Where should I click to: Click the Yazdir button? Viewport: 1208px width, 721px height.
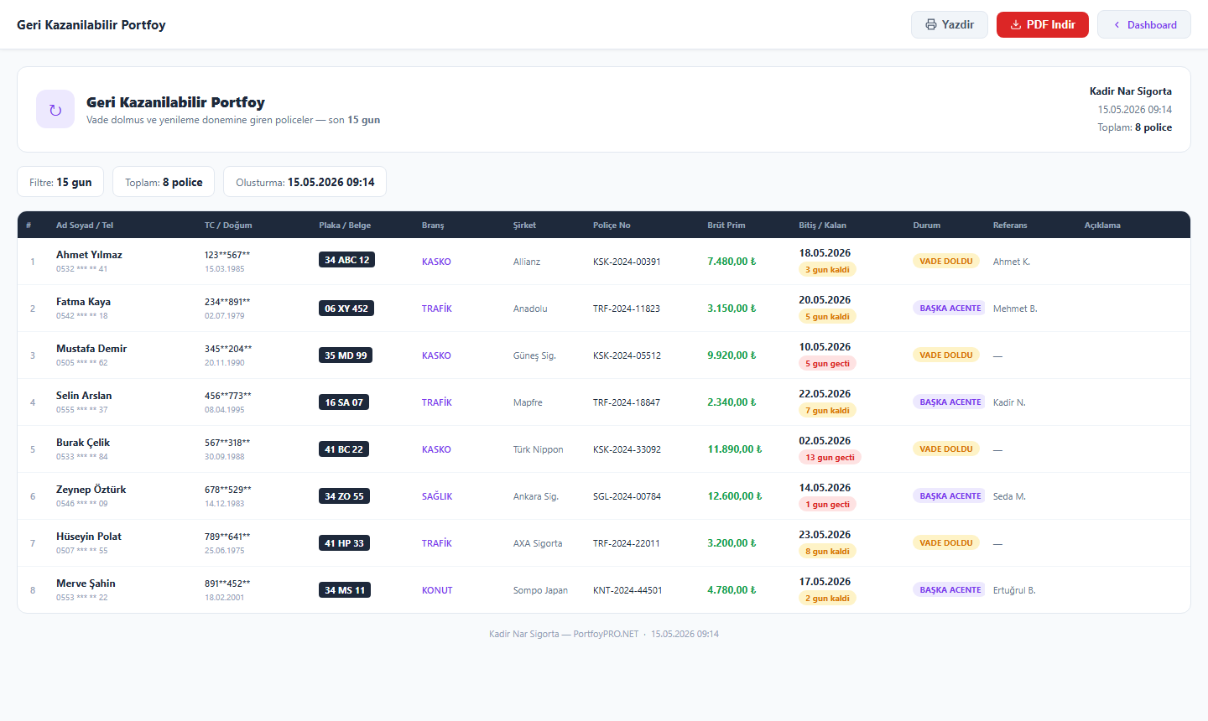(x=949, y=24)
